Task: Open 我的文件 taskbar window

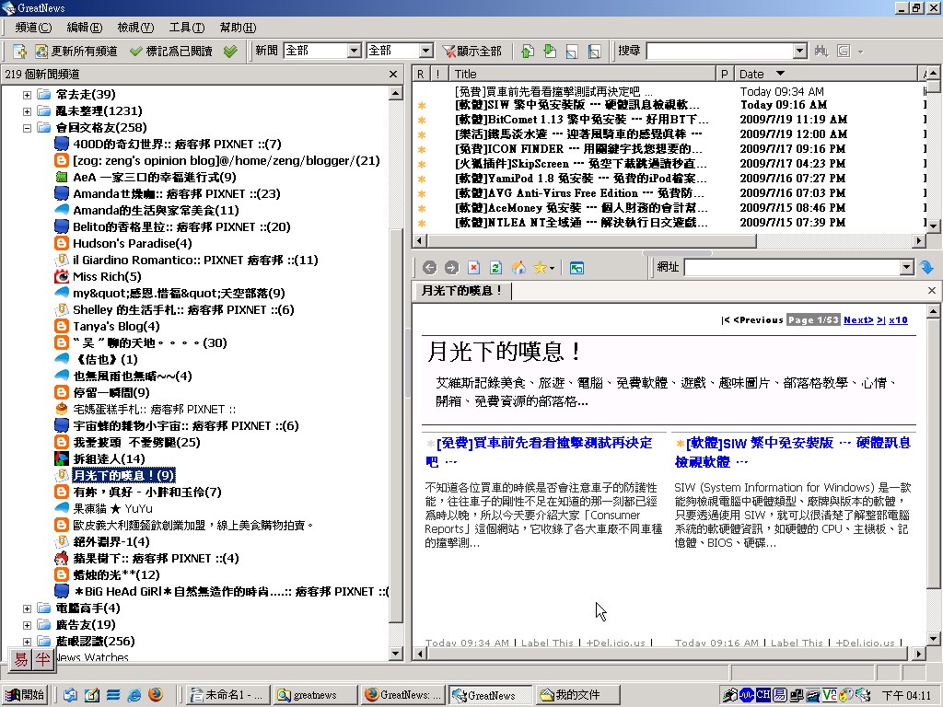Action: [576, 694]
